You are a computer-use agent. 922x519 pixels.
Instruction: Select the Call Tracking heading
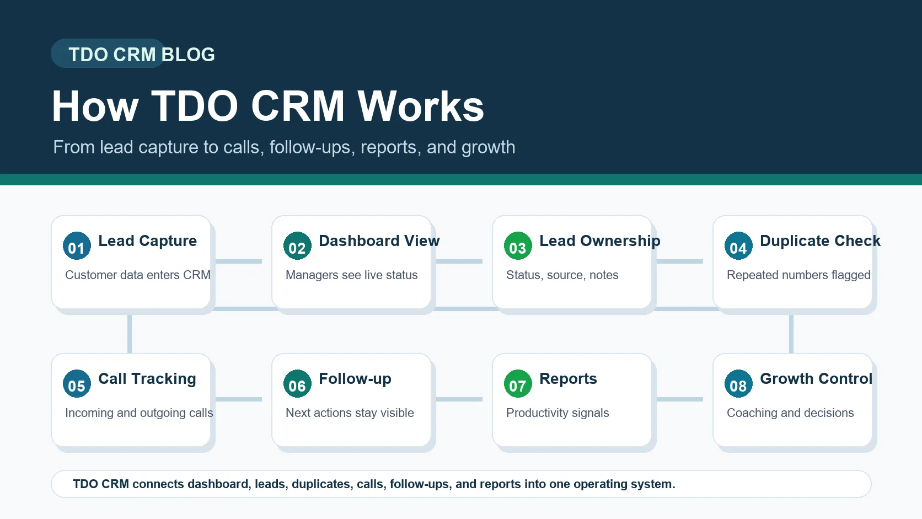tap(147, 379)
